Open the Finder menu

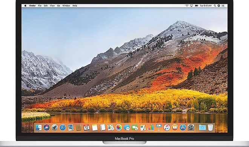click(x=32, y=6)
